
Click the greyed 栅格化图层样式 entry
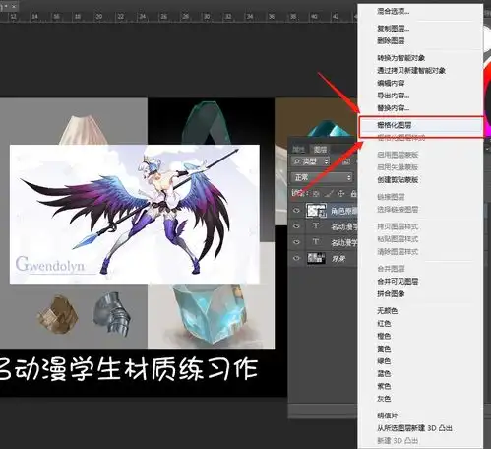click(x=400, y=138)
